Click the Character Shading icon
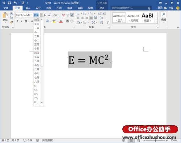Screen dimensions: 181x143 (68, 21)
